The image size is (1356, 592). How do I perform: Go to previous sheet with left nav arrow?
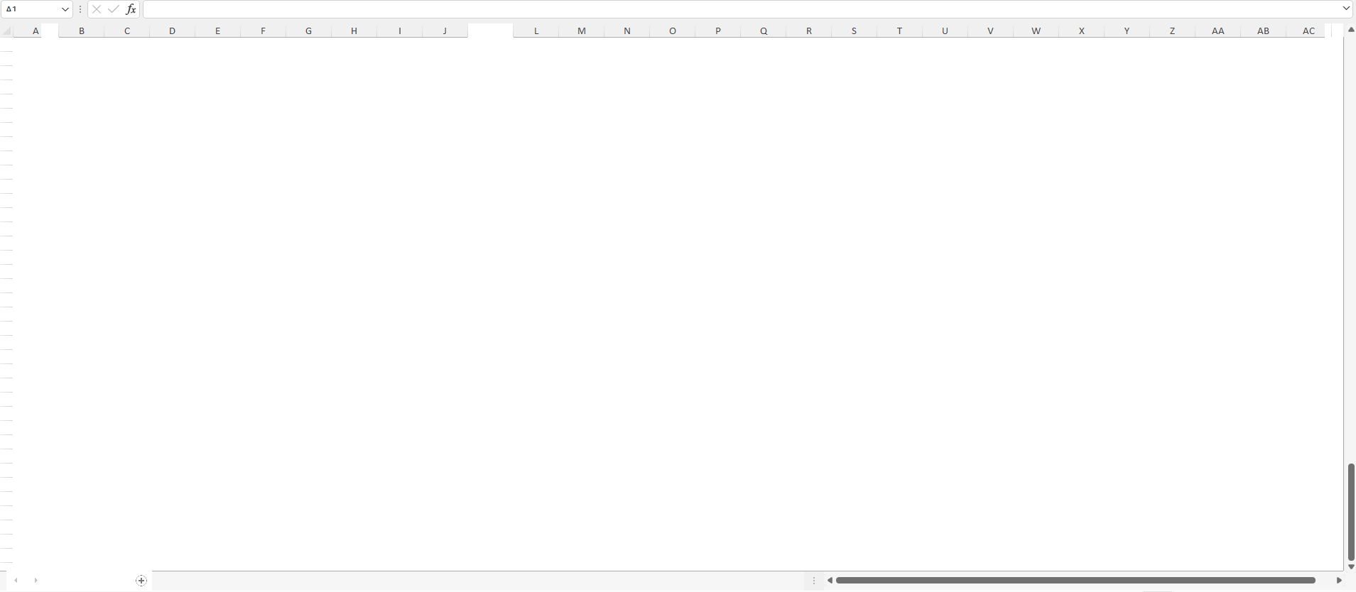[16, 581]
